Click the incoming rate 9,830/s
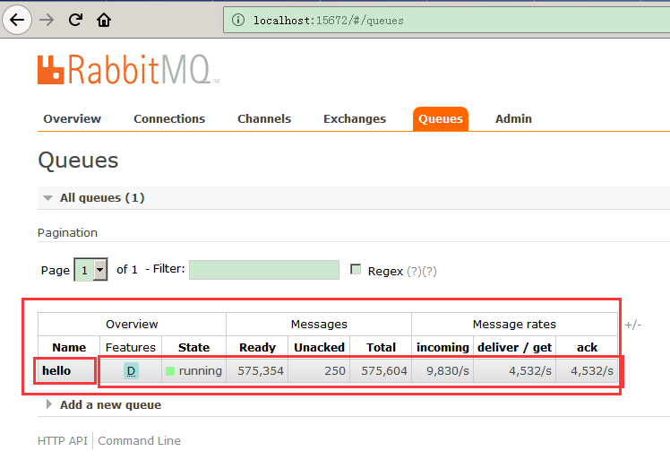 pyautogui.click(x=448, y=370)
